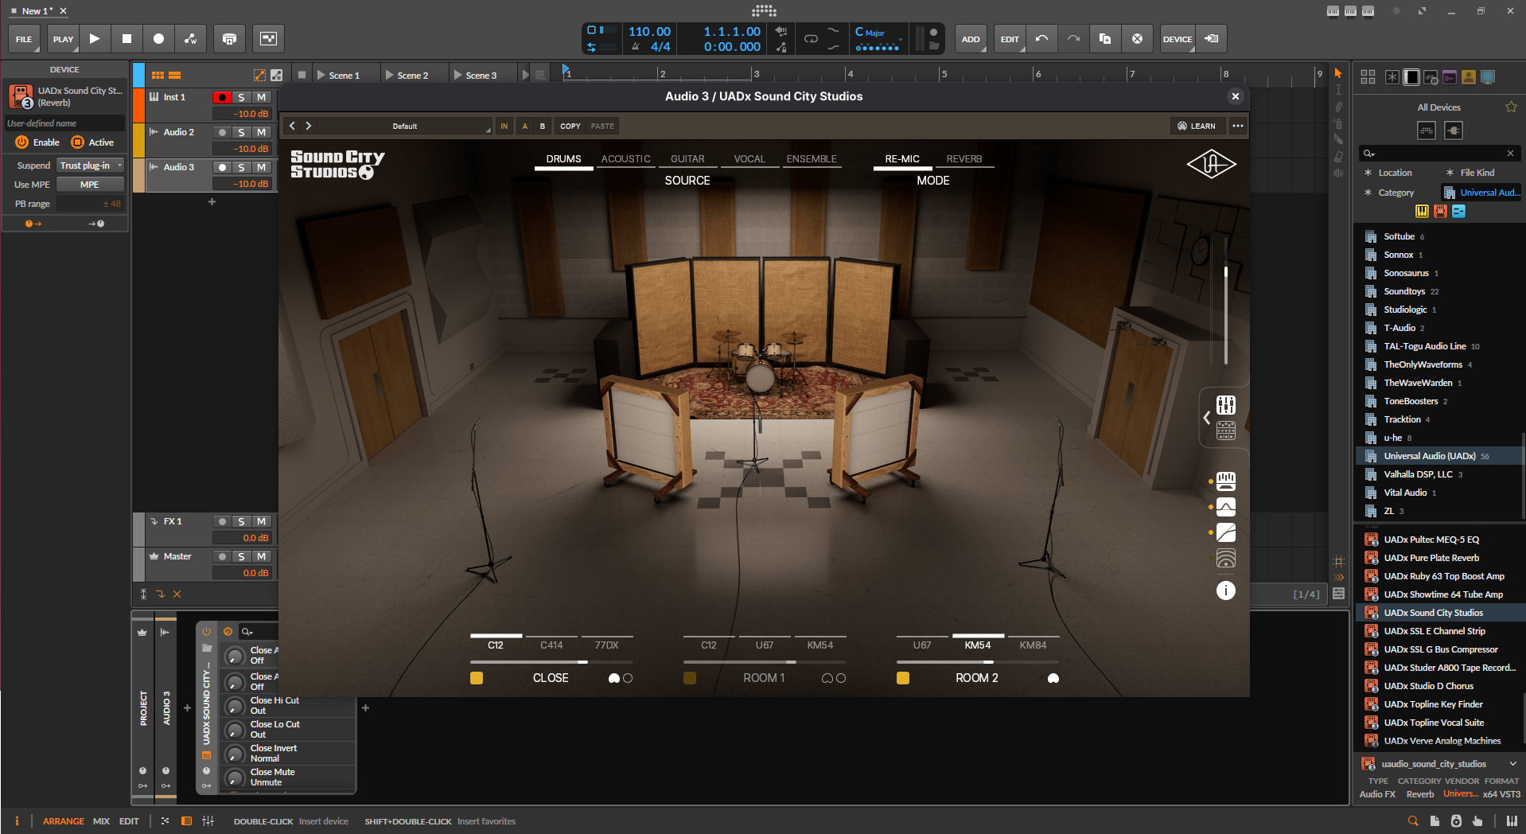Solo the Inst 1 track
This screenshot has height=834, width=1526.
coord(241,97)
